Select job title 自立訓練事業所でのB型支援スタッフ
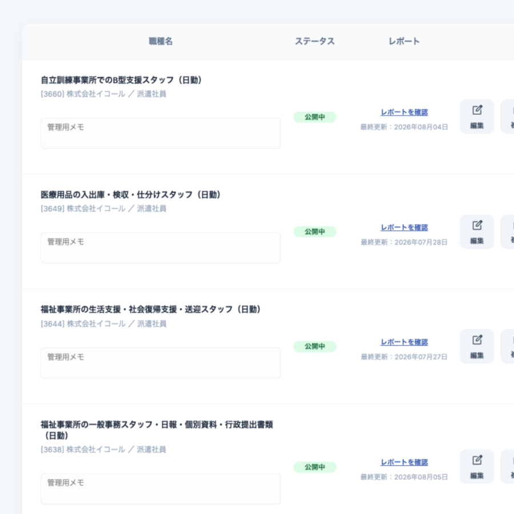The height and width of the screenshot is (514, 514). 121,80
